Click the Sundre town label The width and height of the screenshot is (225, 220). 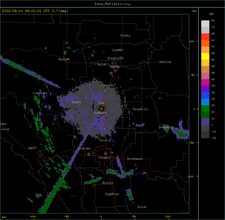coord(76,102)
